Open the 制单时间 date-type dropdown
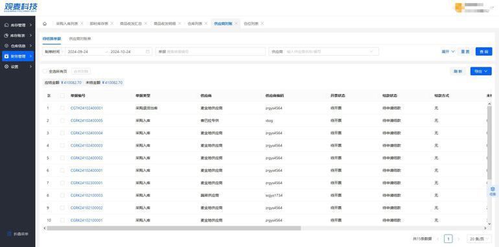 click(x=54, y=52)
